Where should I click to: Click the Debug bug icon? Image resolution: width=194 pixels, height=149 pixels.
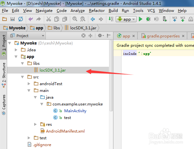148,19
